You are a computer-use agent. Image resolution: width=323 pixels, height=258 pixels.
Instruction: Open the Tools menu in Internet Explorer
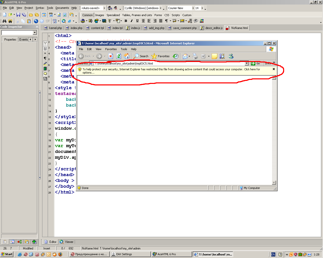(x=124, y=49)
